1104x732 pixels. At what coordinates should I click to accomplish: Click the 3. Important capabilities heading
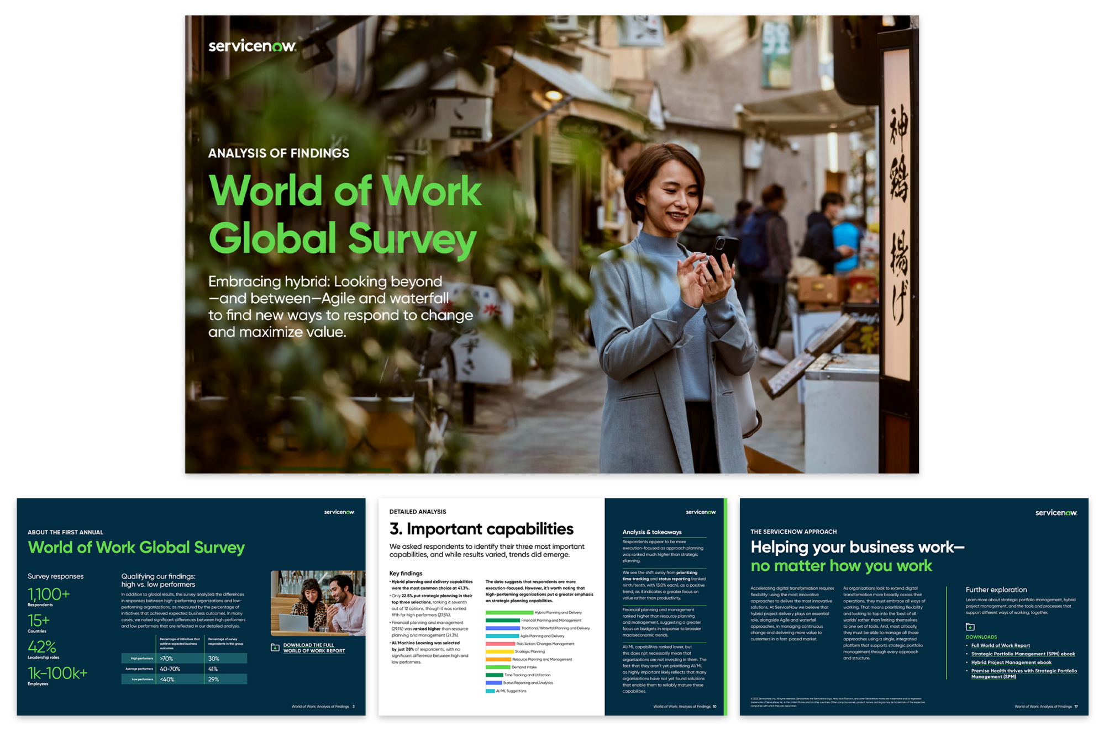[x=481, y=529]
